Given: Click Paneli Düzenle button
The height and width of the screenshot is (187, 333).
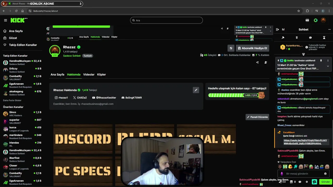Looking at the screenshot, I should point(257,117).
